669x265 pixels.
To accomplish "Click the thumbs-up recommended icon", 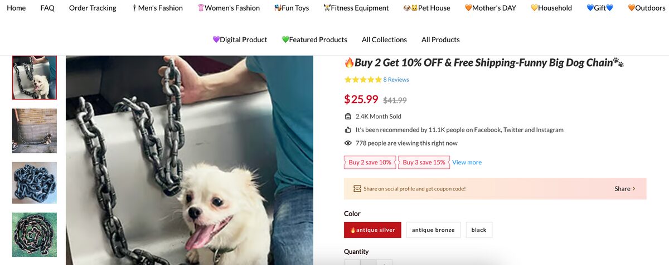I will coord(348,130).
